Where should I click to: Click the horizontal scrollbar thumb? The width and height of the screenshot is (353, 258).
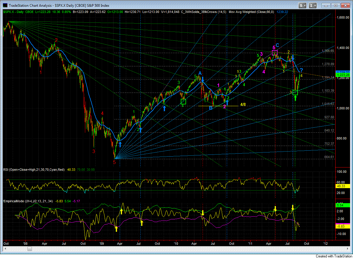tap(30, 249)
